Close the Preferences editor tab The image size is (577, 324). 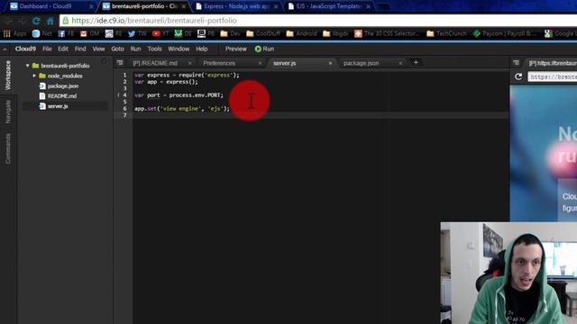(x=261, y=63)
